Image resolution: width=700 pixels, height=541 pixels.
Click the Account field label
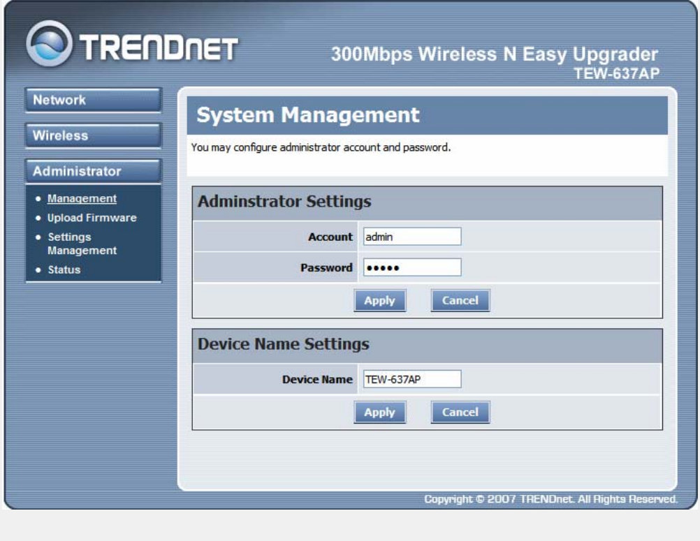click(x=330, y=237)
